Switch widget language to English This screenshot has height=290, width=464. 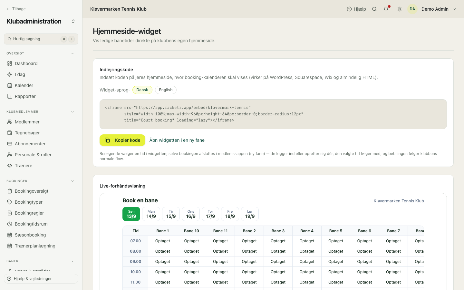click(x=166, y=90)
